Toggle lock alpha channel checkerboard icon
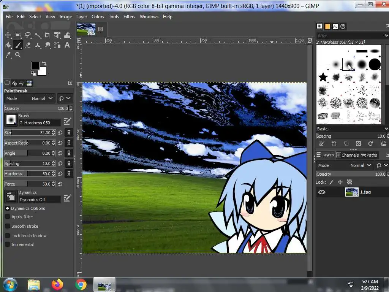 tap(349, 182)
